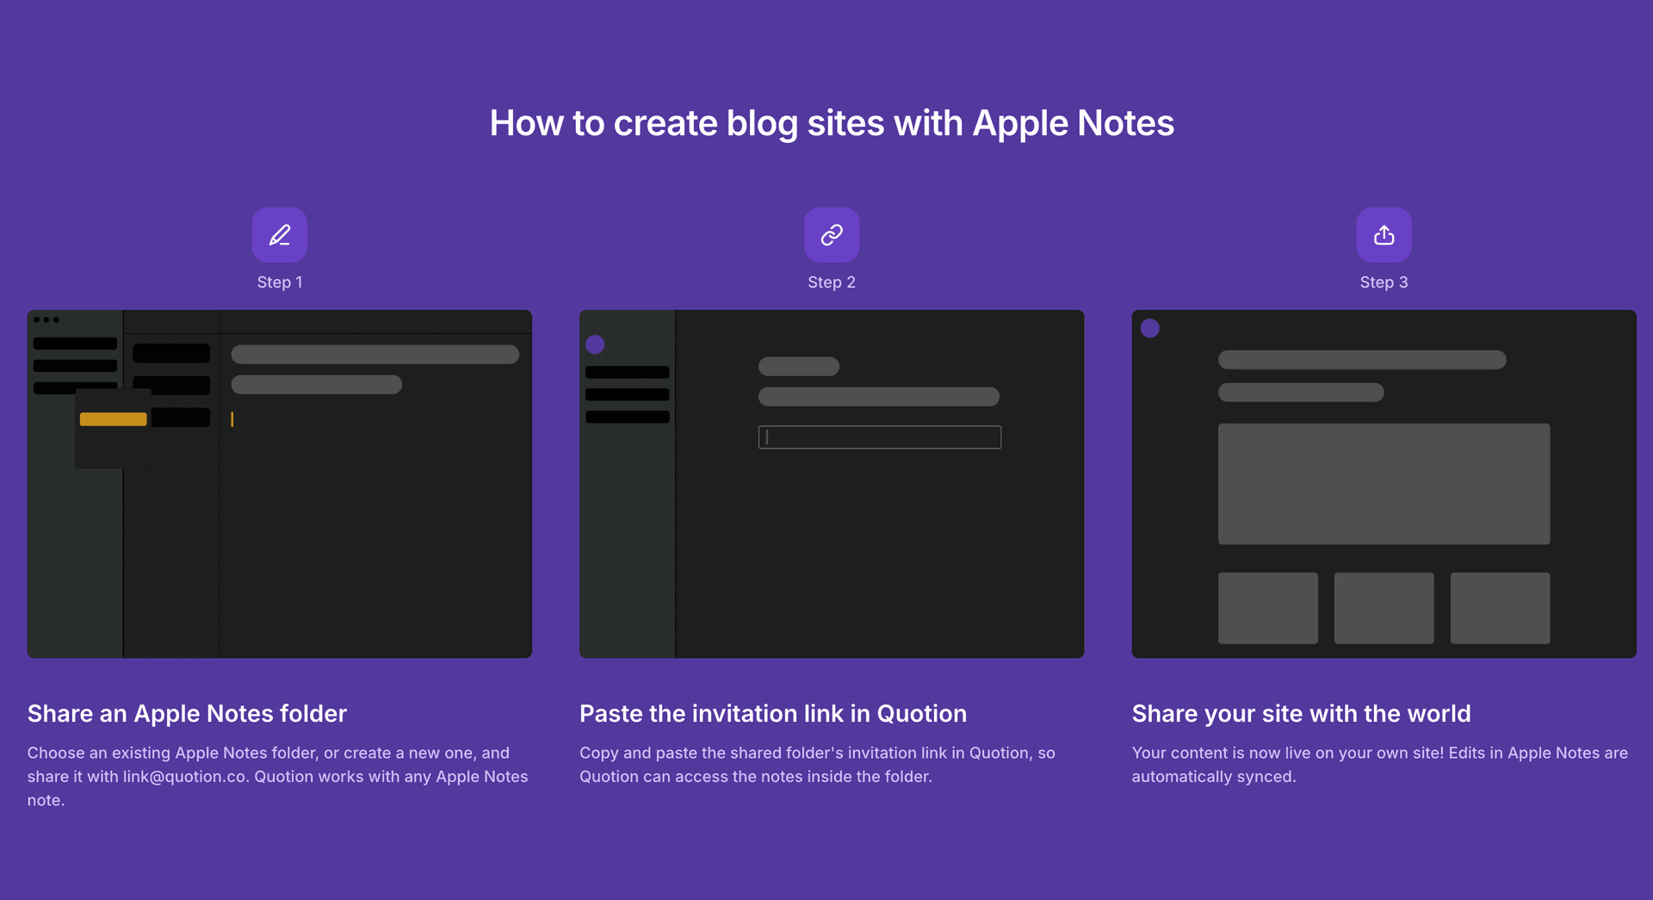Click the purple circle in Step 3 illustration

1149,328
